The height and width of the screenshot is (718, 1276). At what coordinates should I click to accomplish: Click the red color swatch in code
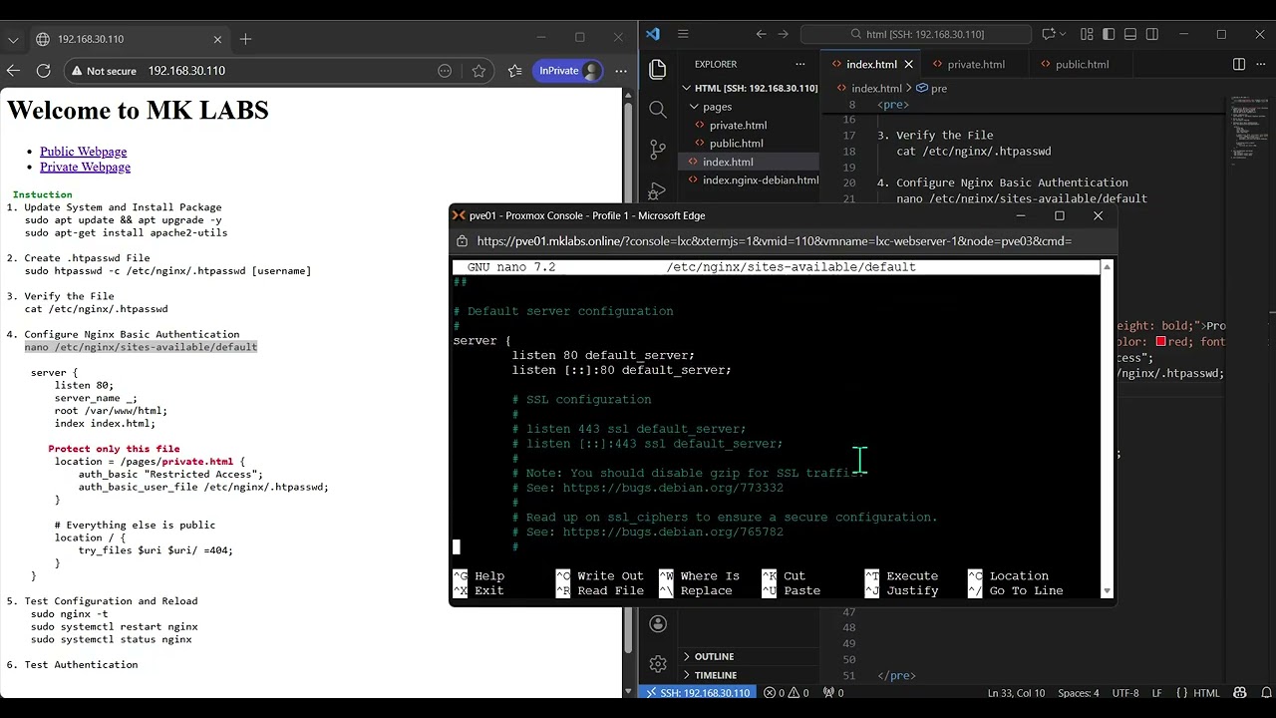(x=1160, y=341)
